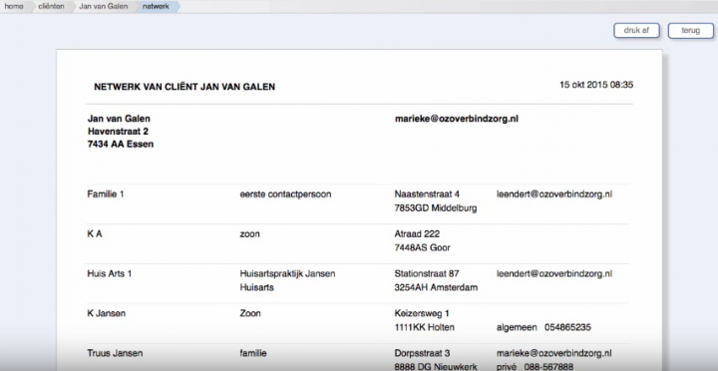Select the Familie 1 row name
Screen dimensions: 718x371
106,194
